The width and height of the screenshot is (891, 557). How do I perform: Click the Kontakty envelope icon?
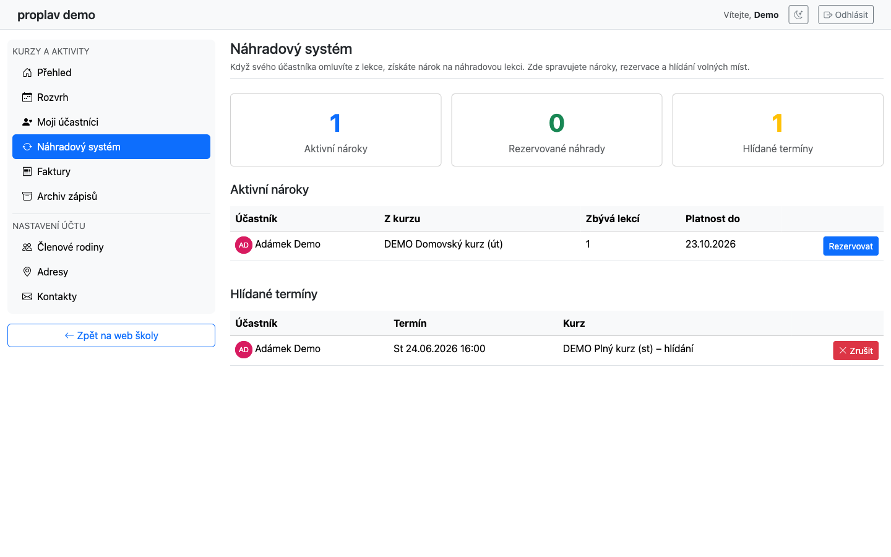tap(27, 296)
